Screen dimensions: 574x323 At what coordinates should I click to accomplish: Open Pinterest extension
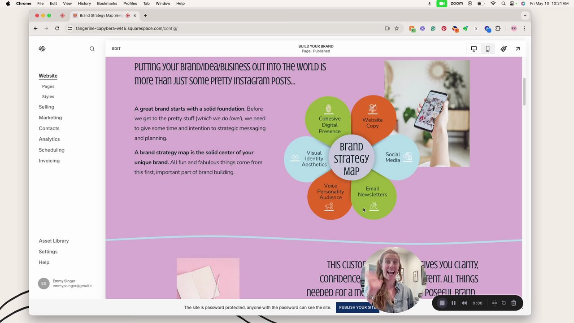coord(444,28)
